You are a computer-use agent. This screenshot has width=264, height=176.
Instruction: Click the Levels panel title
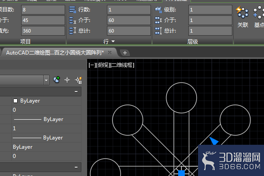click(193, 41)
